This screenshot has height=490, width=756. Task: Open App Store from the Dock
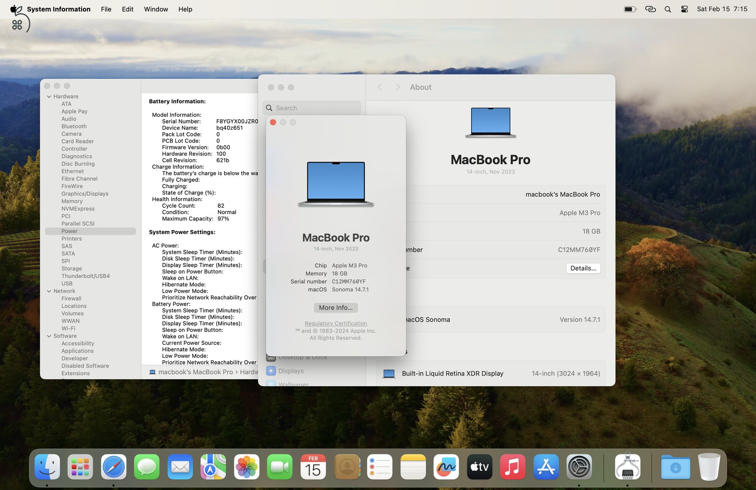click(x=546, y=467)
